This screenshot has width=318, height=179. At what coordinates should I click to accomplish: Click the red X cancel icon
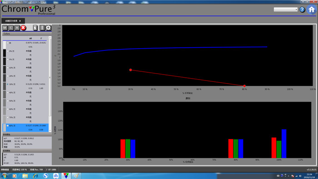tap(23, 28)
